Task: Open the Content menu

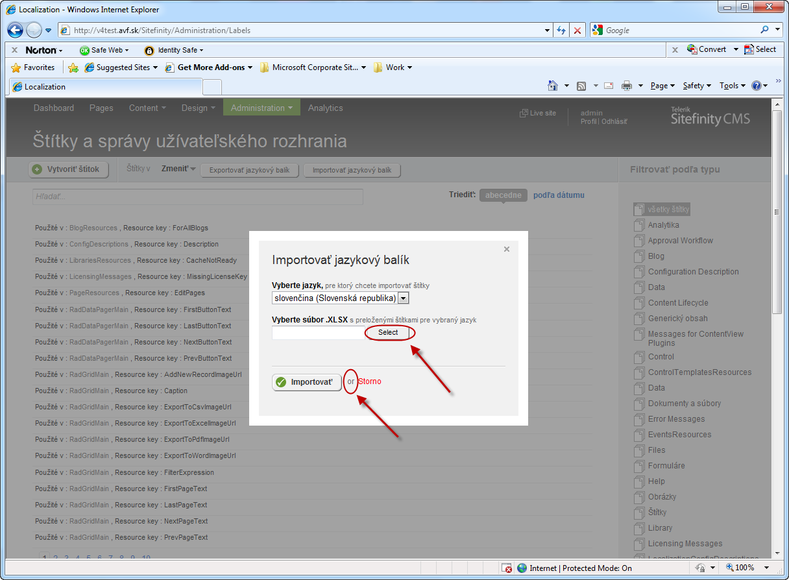Action: (x=147, y=108)
